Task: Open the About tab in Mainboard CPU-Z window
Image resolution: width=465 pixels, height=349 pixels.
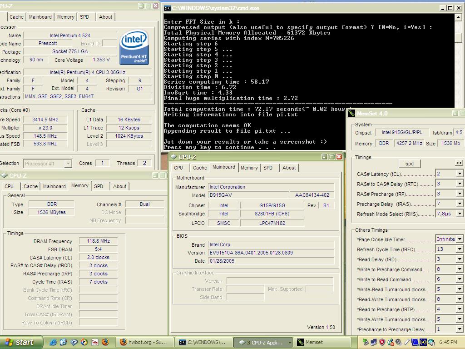Action: 289,168
